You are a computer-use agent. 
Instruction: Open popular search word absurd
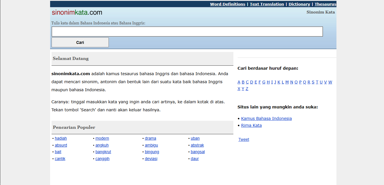click(61, 145)
